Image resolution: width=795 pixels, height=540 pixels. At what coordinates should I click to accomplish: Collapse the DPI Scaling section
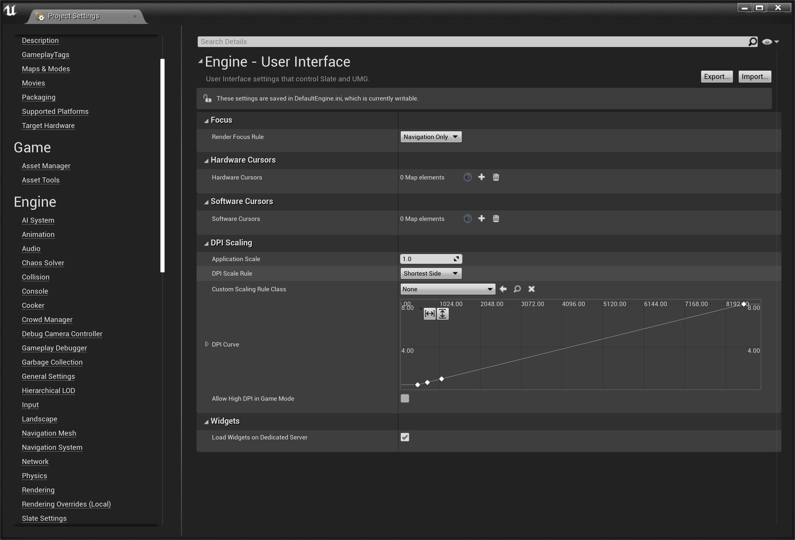206,243
